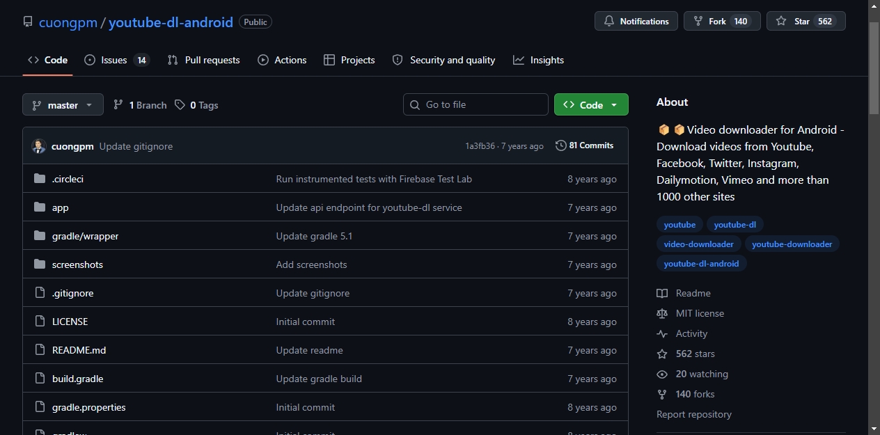Viewport: 880px width, 435px height.
Task: Click the LICENSE file icon
Action: tap(40, 322)
